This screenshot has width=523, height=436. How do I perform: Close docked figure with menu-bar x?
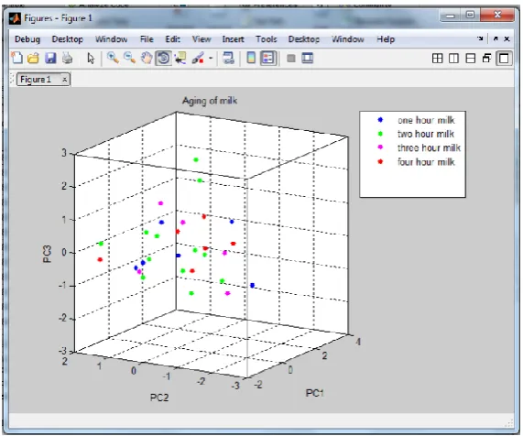tap(507, 39)
